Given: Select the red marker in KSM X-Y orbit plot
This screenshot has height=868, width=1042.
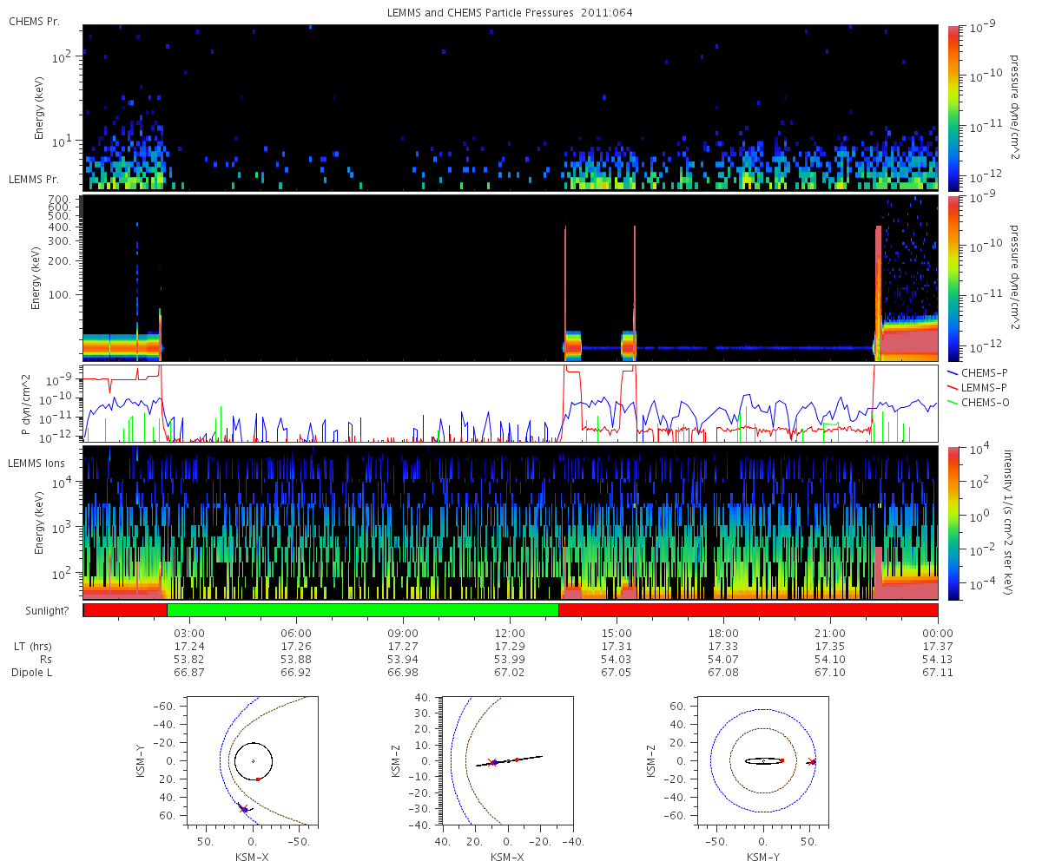Looking at the screenshot, I should point(258,779).
